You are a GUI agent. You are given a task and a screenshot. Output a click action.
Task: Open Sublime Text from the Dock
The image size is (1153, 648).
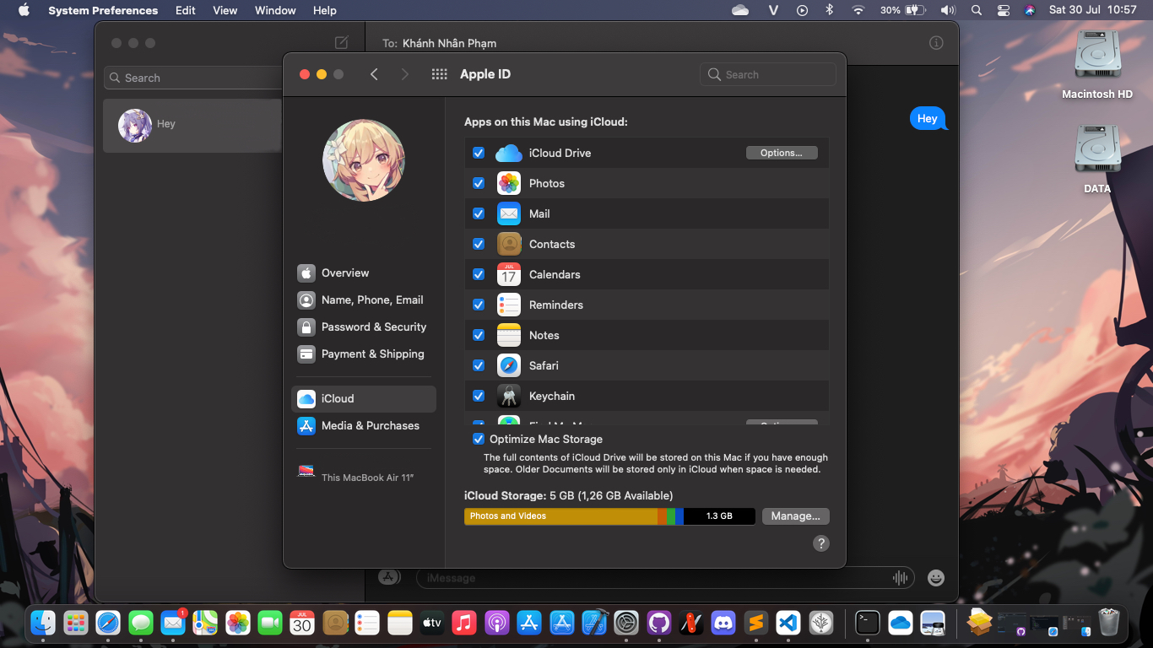756,624
